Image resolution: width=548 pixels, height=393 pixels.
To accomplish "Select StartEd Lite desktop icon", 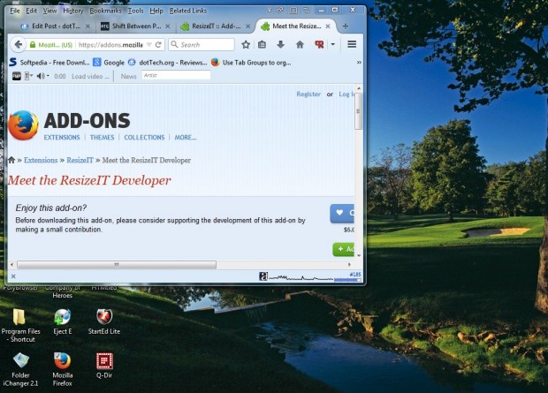I will 104,321.
